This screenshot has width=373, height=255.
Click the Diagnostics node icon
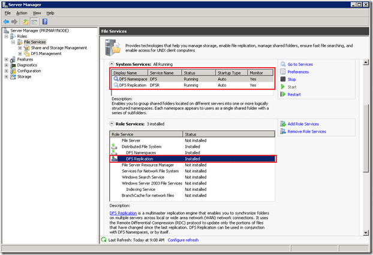click(13, 65)
